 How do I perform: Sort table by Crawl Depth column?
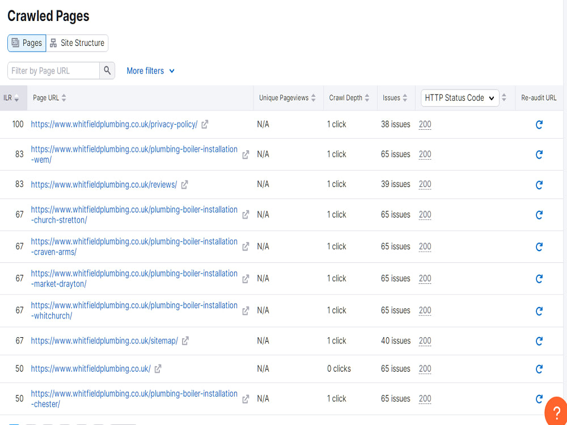click(x=349, y=97)
